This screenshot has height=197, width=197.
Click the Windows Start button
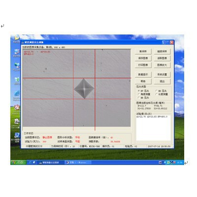pyautogui.click(x=19, y=163)
